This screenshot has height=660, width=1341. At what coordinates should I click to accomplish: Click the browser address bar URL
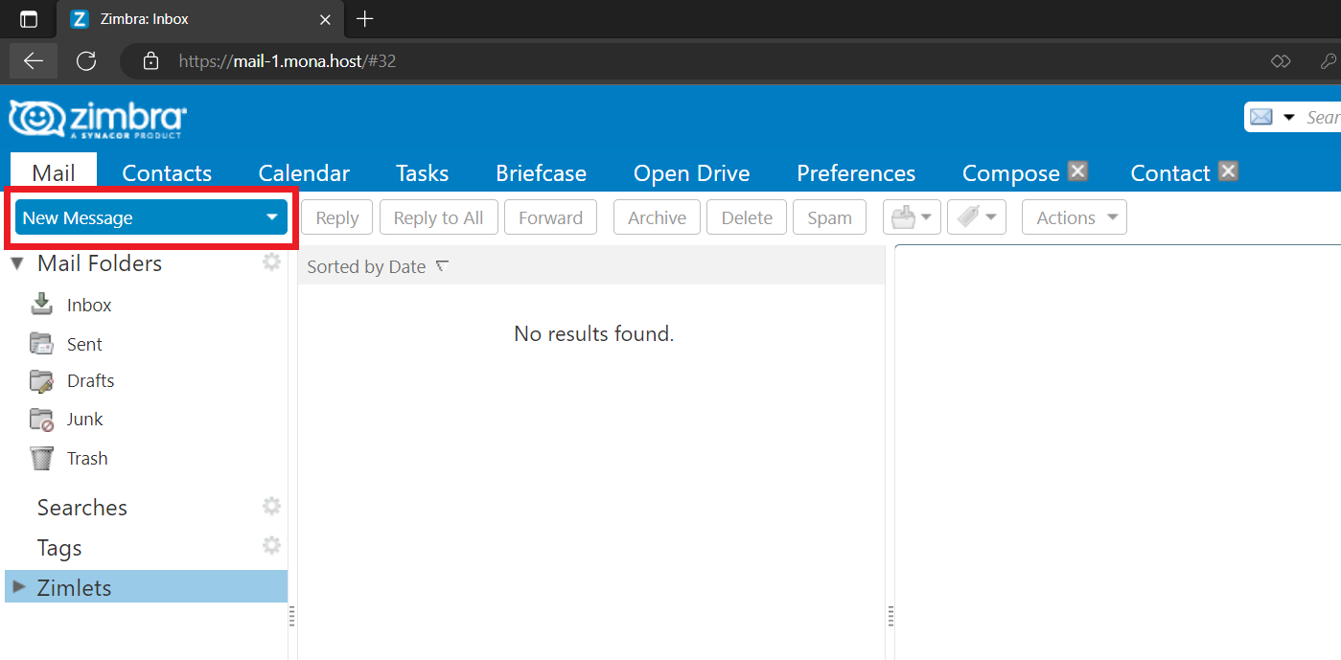[288, 61]
